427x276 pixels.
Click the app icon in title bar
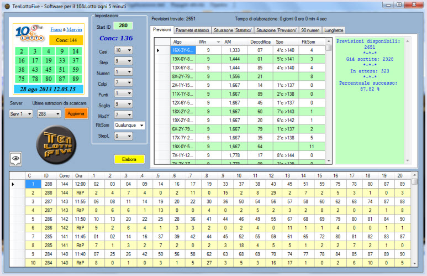[7, 6]
